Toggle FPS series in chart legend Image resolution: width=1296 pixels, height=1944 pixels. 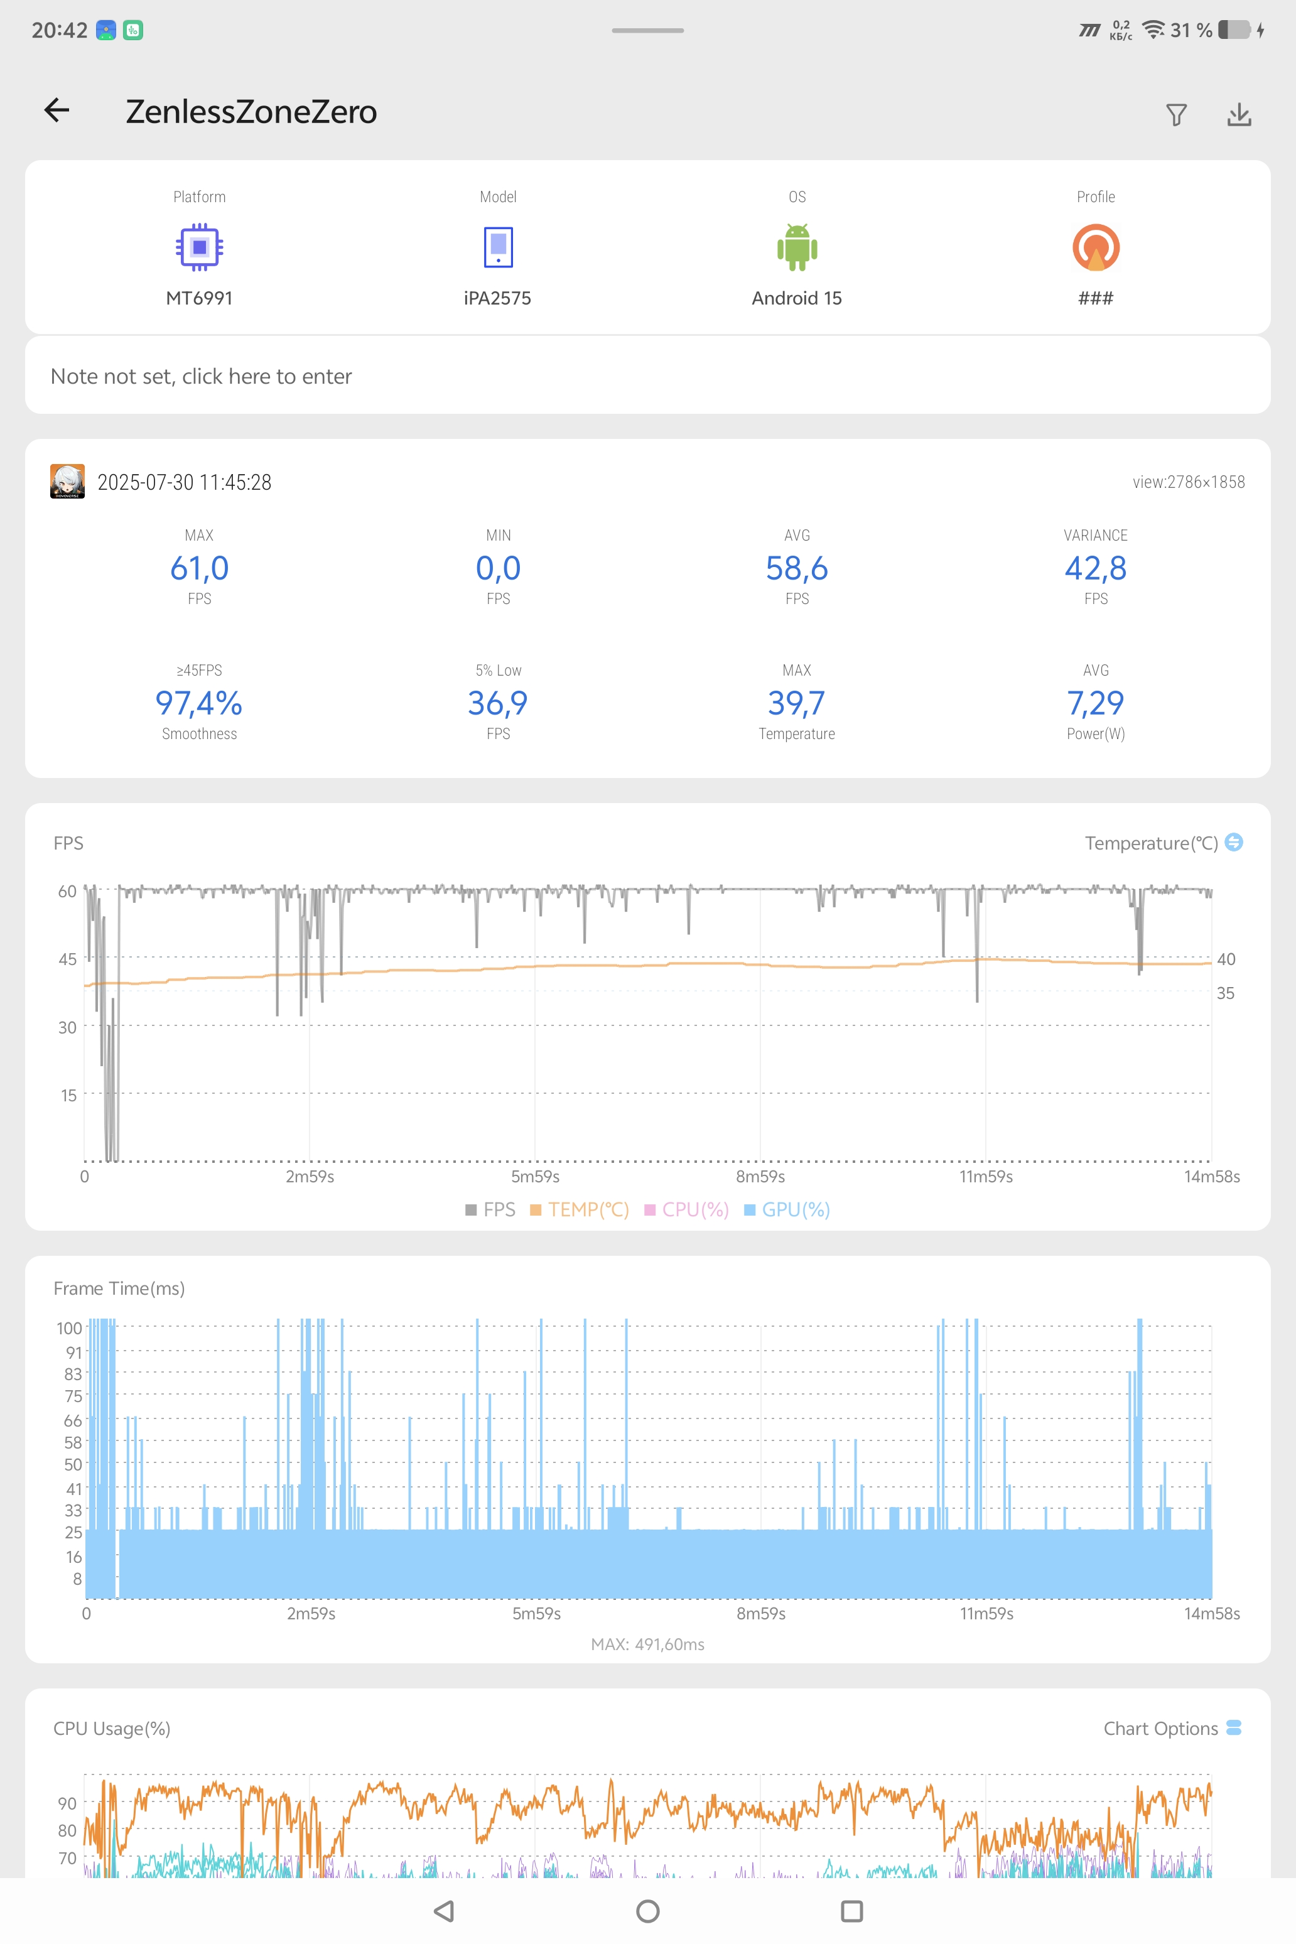[490, 1209]
